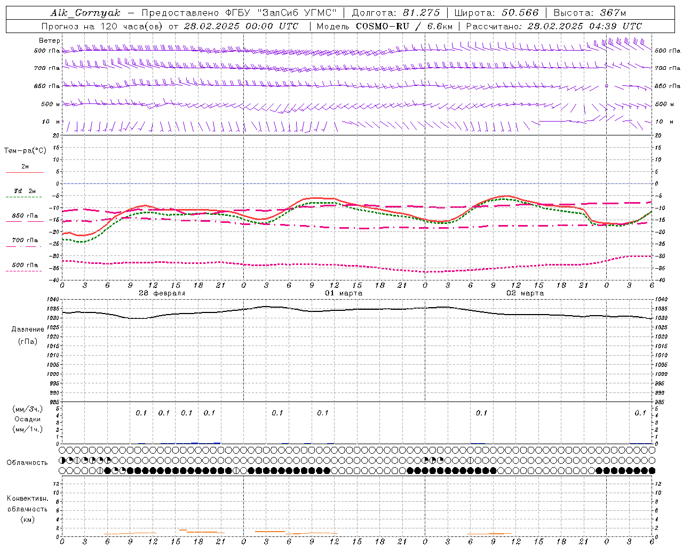Click the 'Предоставлено ФГБУ "ЗапСиб УГМС"' provider text
The height and width of the screenshot is (546, 683).
point(239,13)
